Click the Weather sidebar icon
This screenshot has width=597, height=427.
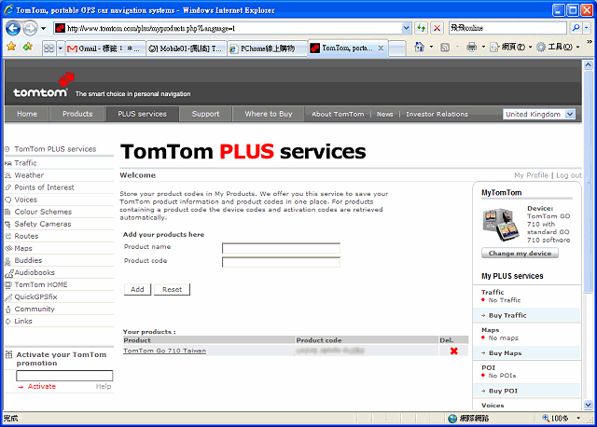tap(8, 175)
